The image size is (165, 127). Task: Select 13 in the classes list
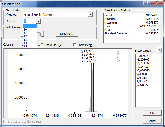30,40
